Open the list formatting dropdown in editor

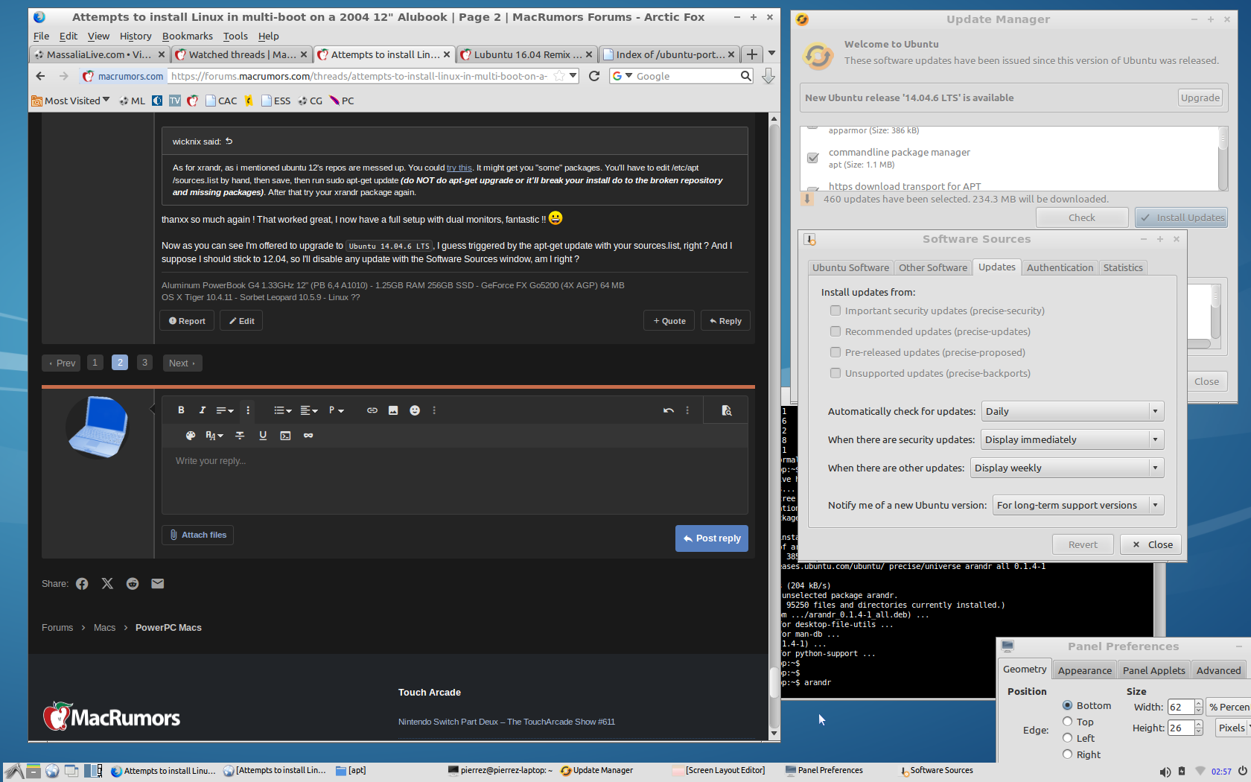pyautogui.click(x=283, y=410)
